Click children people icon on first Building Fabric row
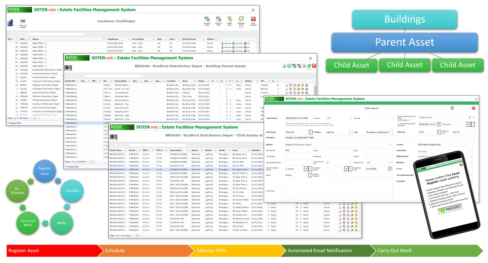 307,85
